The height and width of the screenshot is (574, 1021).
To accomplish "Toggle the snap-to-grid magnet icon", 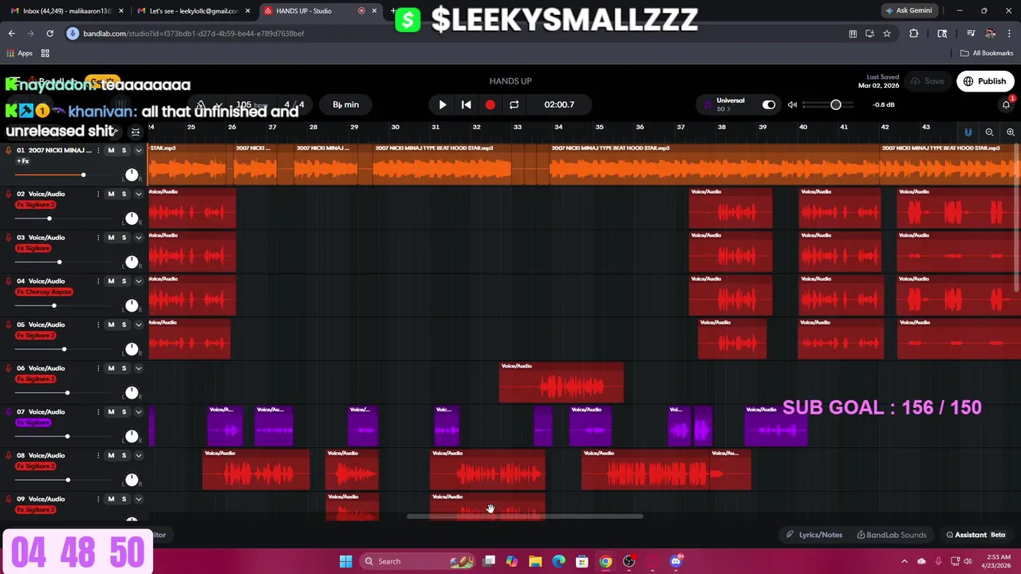I will pyautogui.click(x=968, y=132).
